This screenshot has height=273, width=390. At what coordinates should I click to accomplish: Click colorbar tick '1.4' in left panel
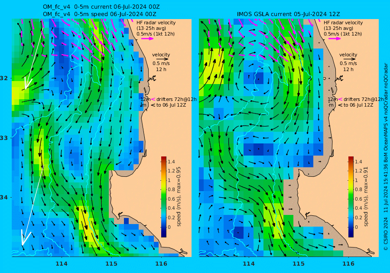coord(171,162)
